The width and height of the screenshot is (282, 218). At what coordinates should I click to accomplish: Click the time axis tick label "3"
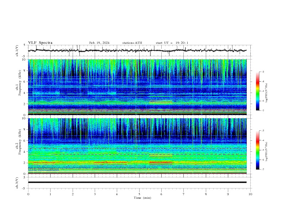click(95, 194)
